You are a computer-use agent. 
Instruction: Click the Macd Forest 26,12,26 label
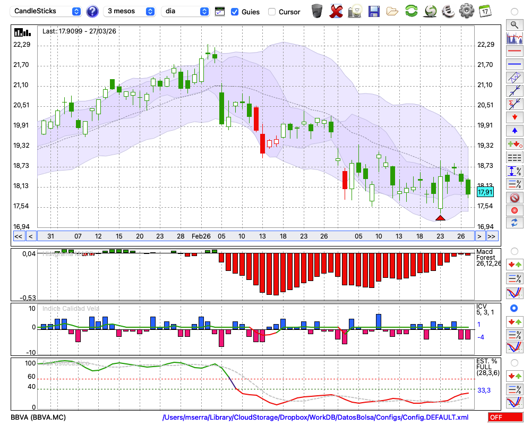[488, 257]
